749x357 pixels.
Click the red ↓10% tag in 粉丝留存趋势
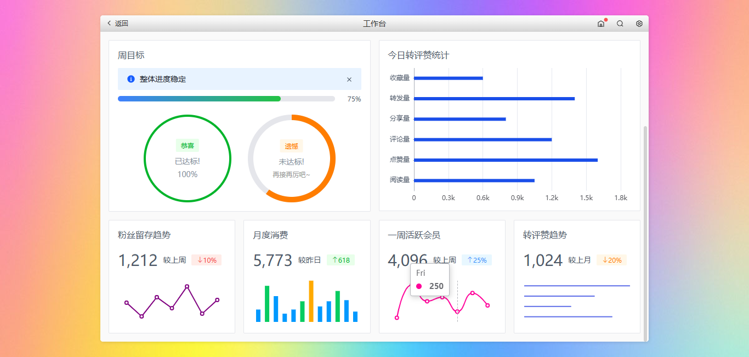[x=207, y=260]
